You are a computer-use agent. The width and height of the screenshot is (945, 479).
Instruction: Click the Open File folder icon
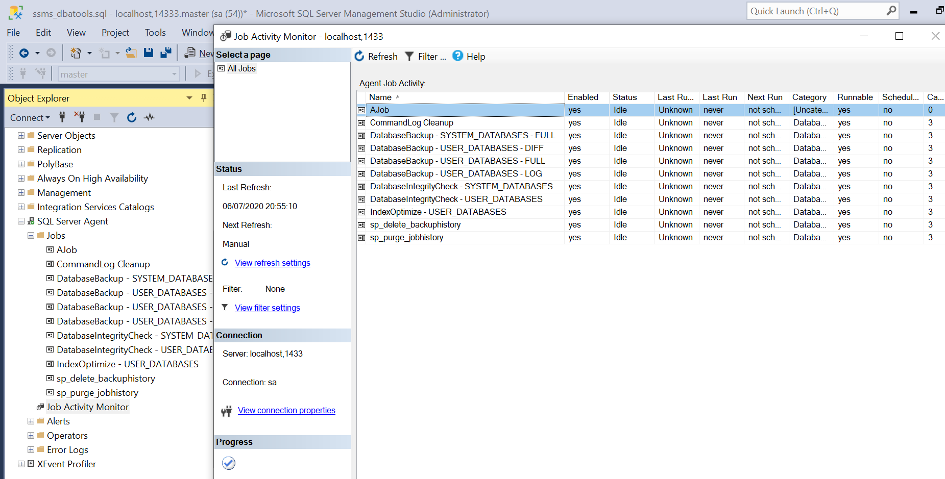point(131,53)
